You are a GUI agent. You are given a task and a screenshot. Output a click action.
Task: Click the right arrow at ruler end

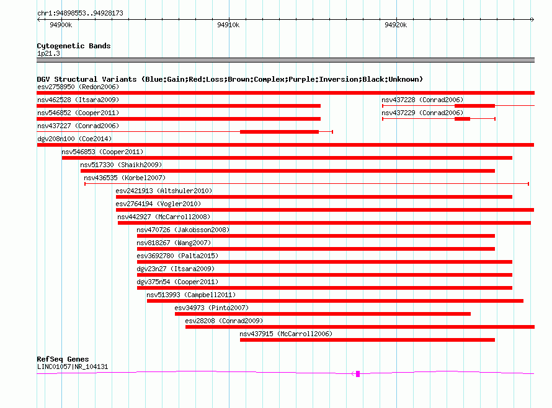click(x=532, y=20)
